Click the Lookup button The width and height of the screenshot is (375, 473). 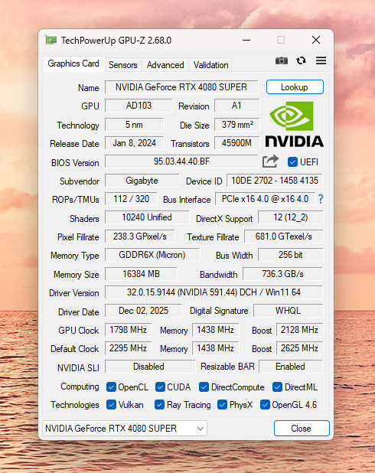point(295,87)
